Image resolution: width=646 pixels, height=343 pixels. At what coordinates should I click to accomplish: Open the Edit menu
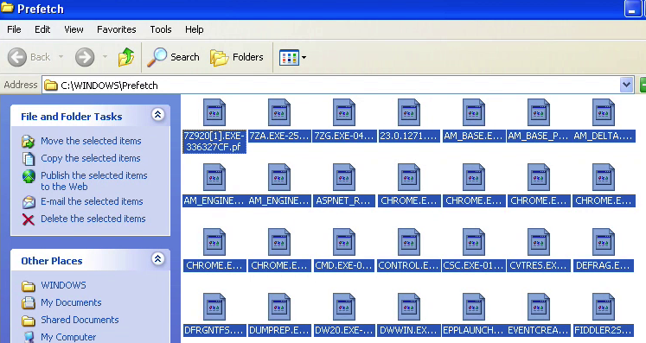tap(42, 29)
